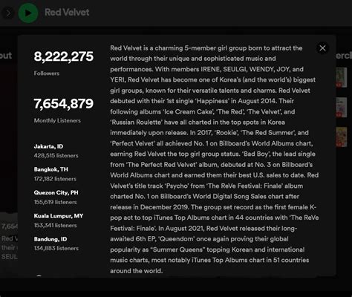Click the dimmed Merch heading at right edge
This screenshot has width=352, height=297.
pyautogui.click(x=344, y=56)
